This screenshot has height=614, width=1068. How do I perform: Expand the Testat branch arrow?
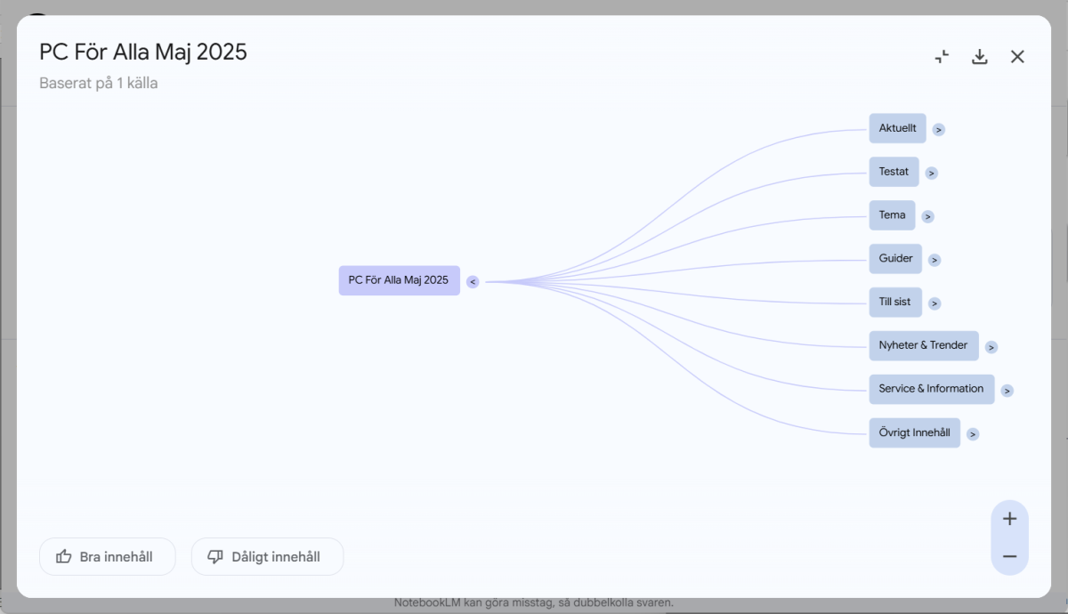931,174
